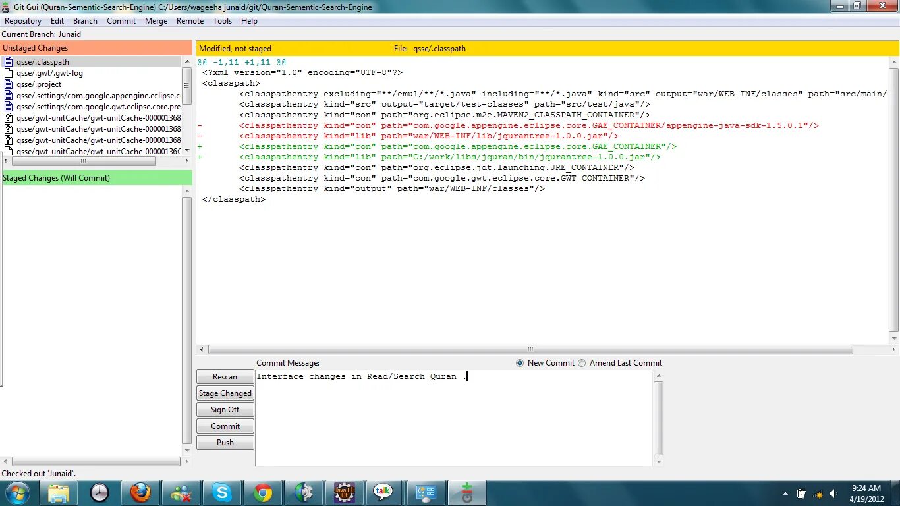Click the icon beside com.google.appengine.eclipse settings file
Image resolution: width=900 pixels, height=506 pixels.
tap(9, 96)
